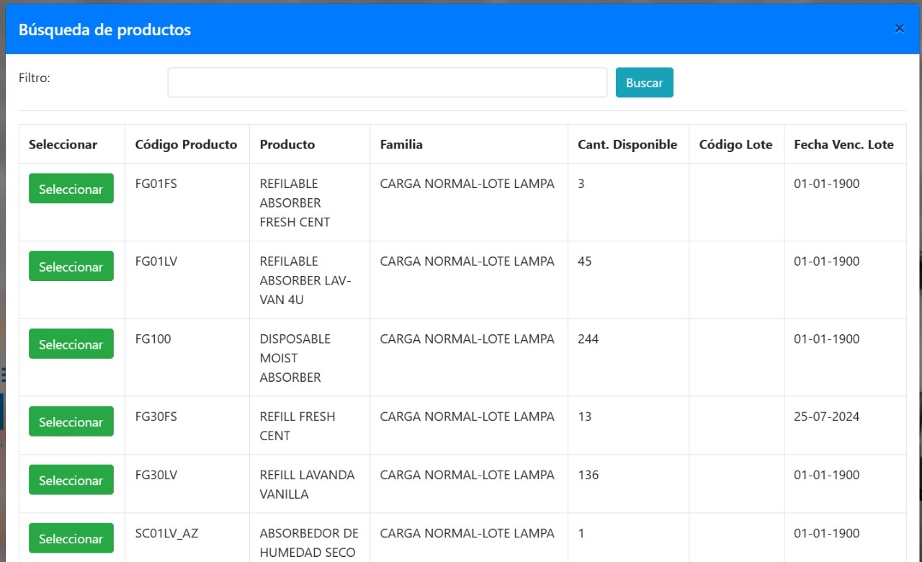Viewport: 922px width, 562px height.
Task: Click the Filtro label
Action: click(x=35, y=78)
